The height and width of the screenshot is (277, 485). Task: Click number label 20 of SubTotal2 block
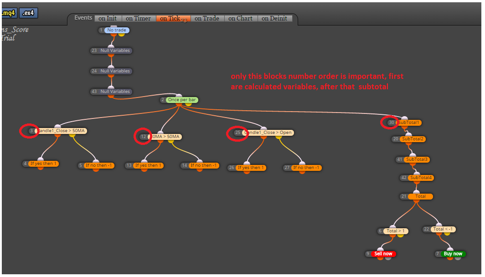tap(396, 139)
